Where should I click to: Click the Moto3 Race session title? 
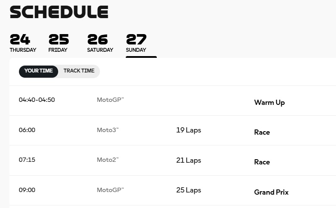pos(262,132)
